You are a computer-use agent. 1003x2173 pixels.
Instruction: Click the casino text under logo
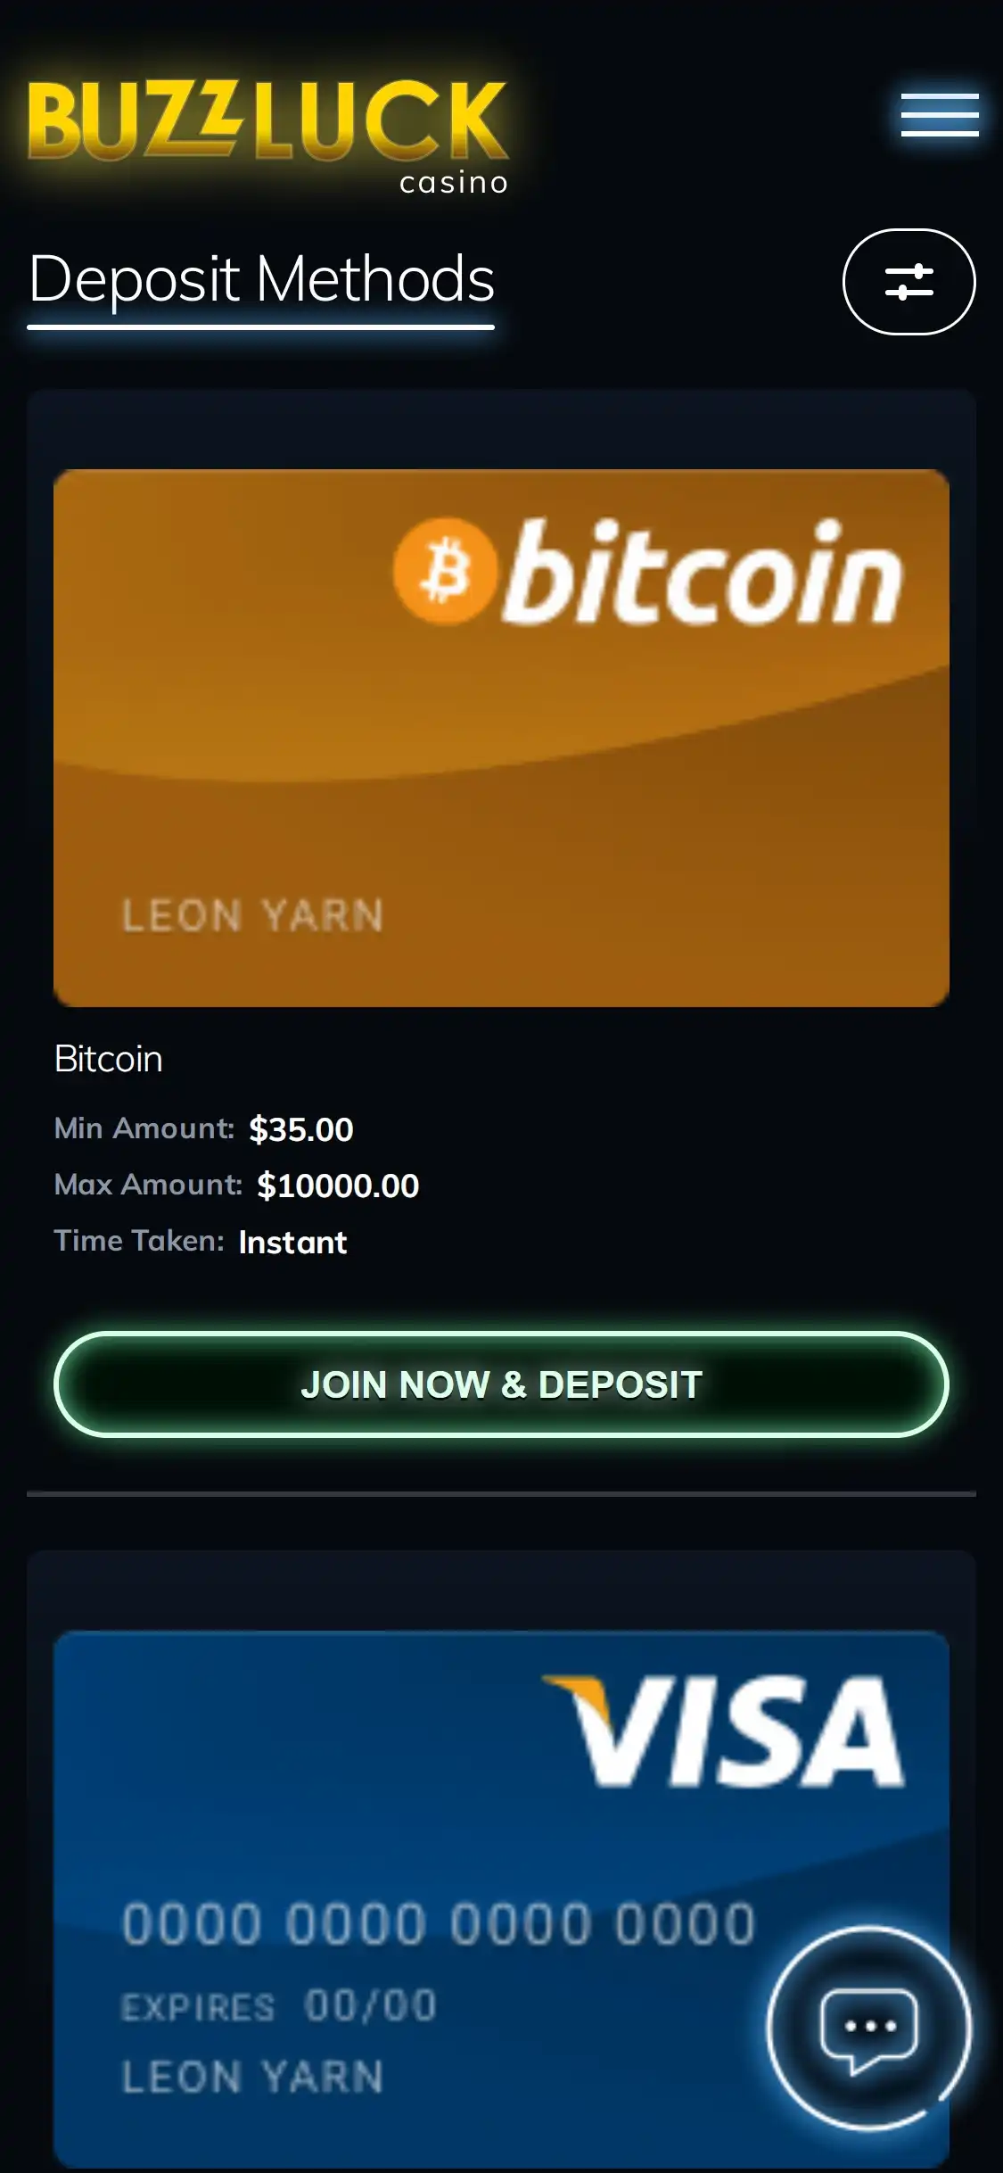click(x=454, y=183)
